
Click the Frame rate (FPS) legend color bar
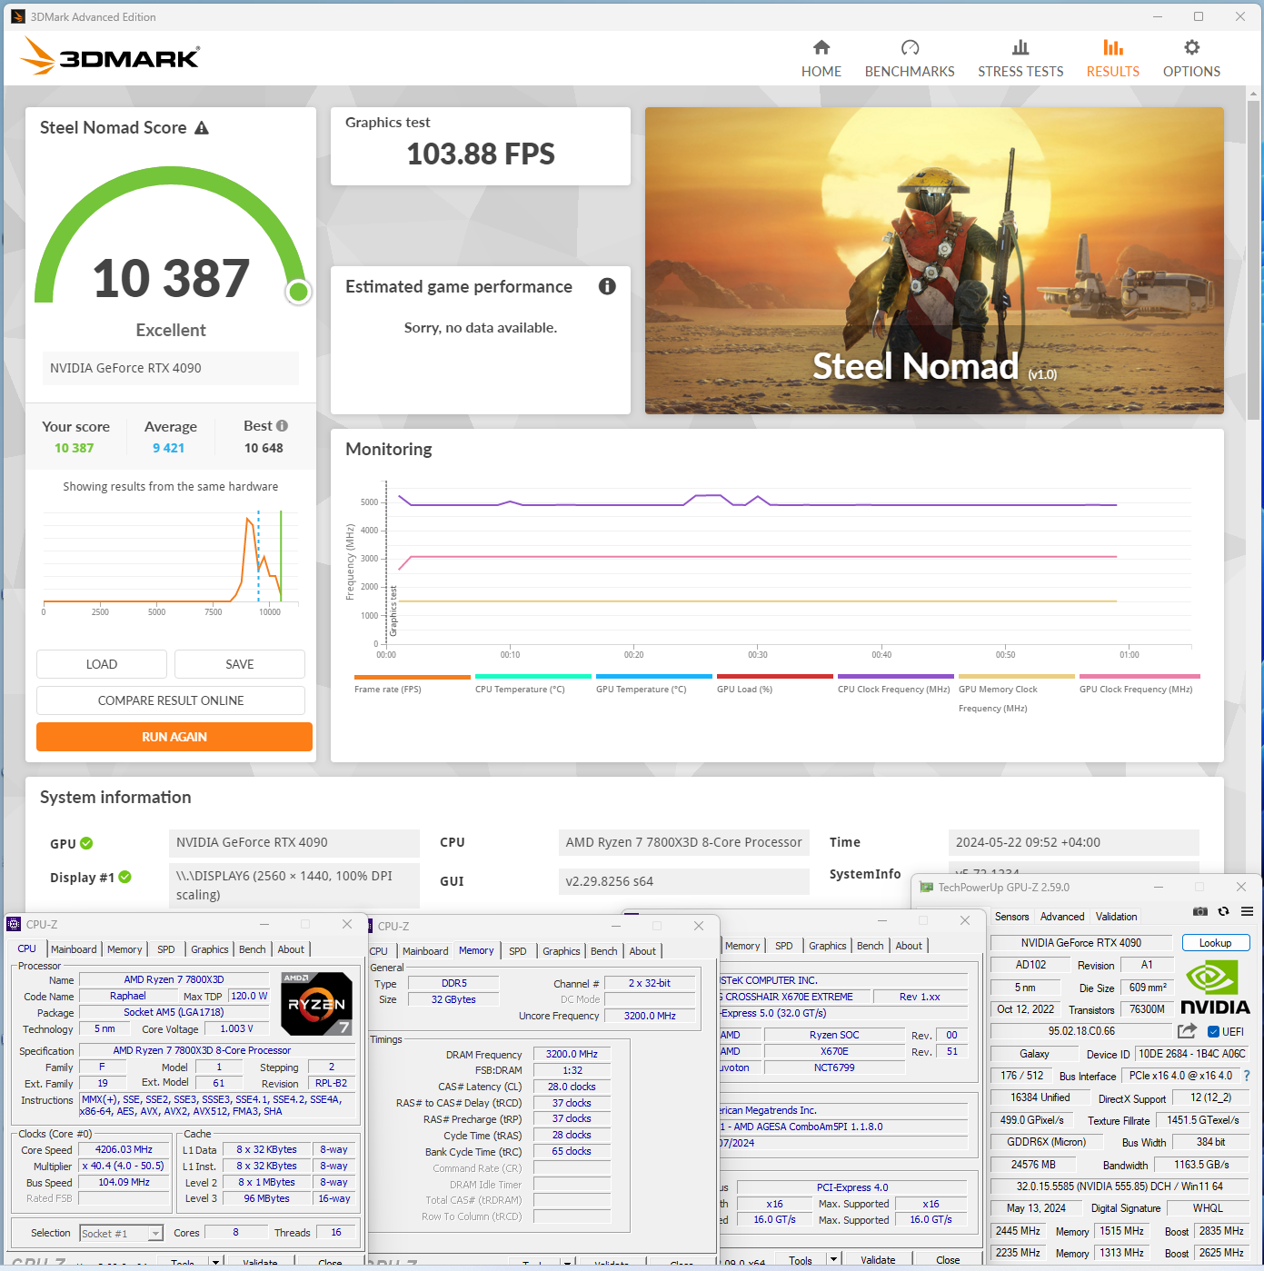[412, 676]
